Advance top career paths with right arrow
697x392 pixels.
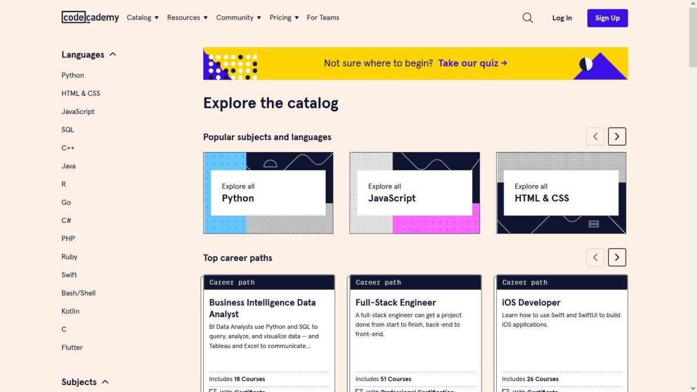617,257
